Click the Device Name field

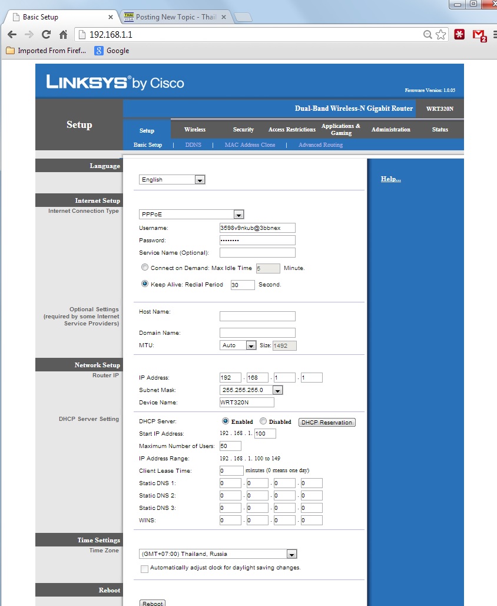tap(247, 402)
